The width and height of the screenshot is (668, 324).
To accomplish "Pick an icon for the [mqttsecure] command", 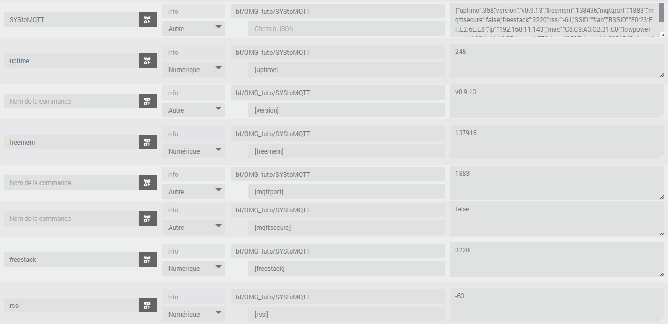I will tap(148, 219).
